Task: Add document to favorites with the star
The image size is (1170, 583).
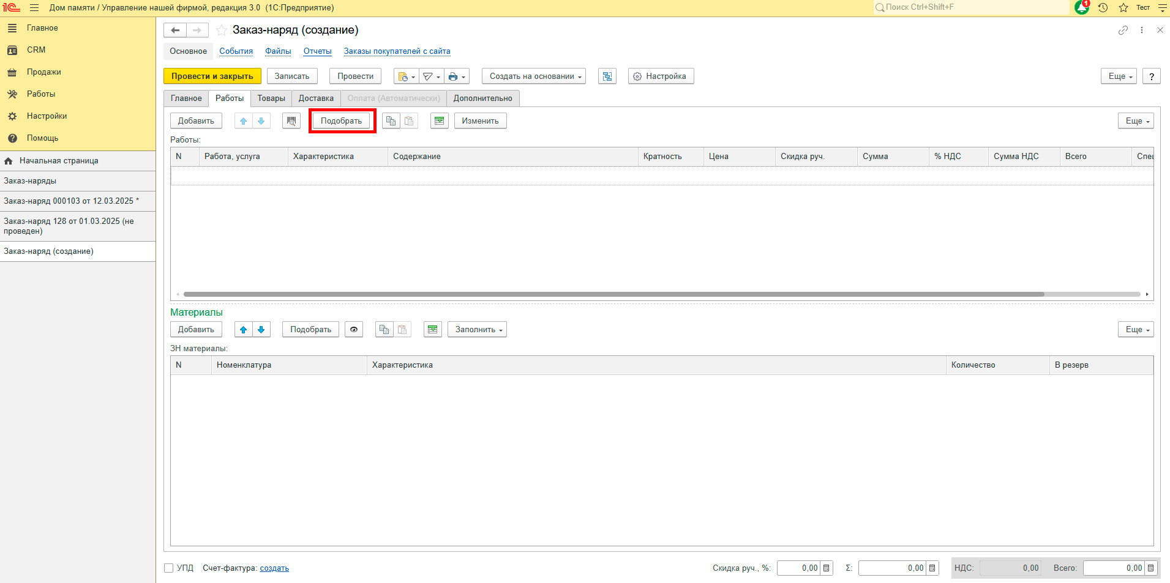Action: pyautogui.click(x=222, y=30)
